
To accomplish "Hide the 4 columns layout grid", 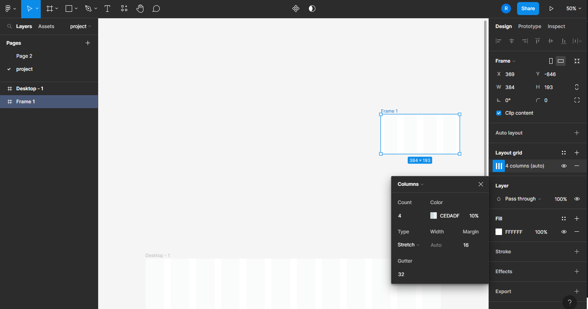I will 564,166.
